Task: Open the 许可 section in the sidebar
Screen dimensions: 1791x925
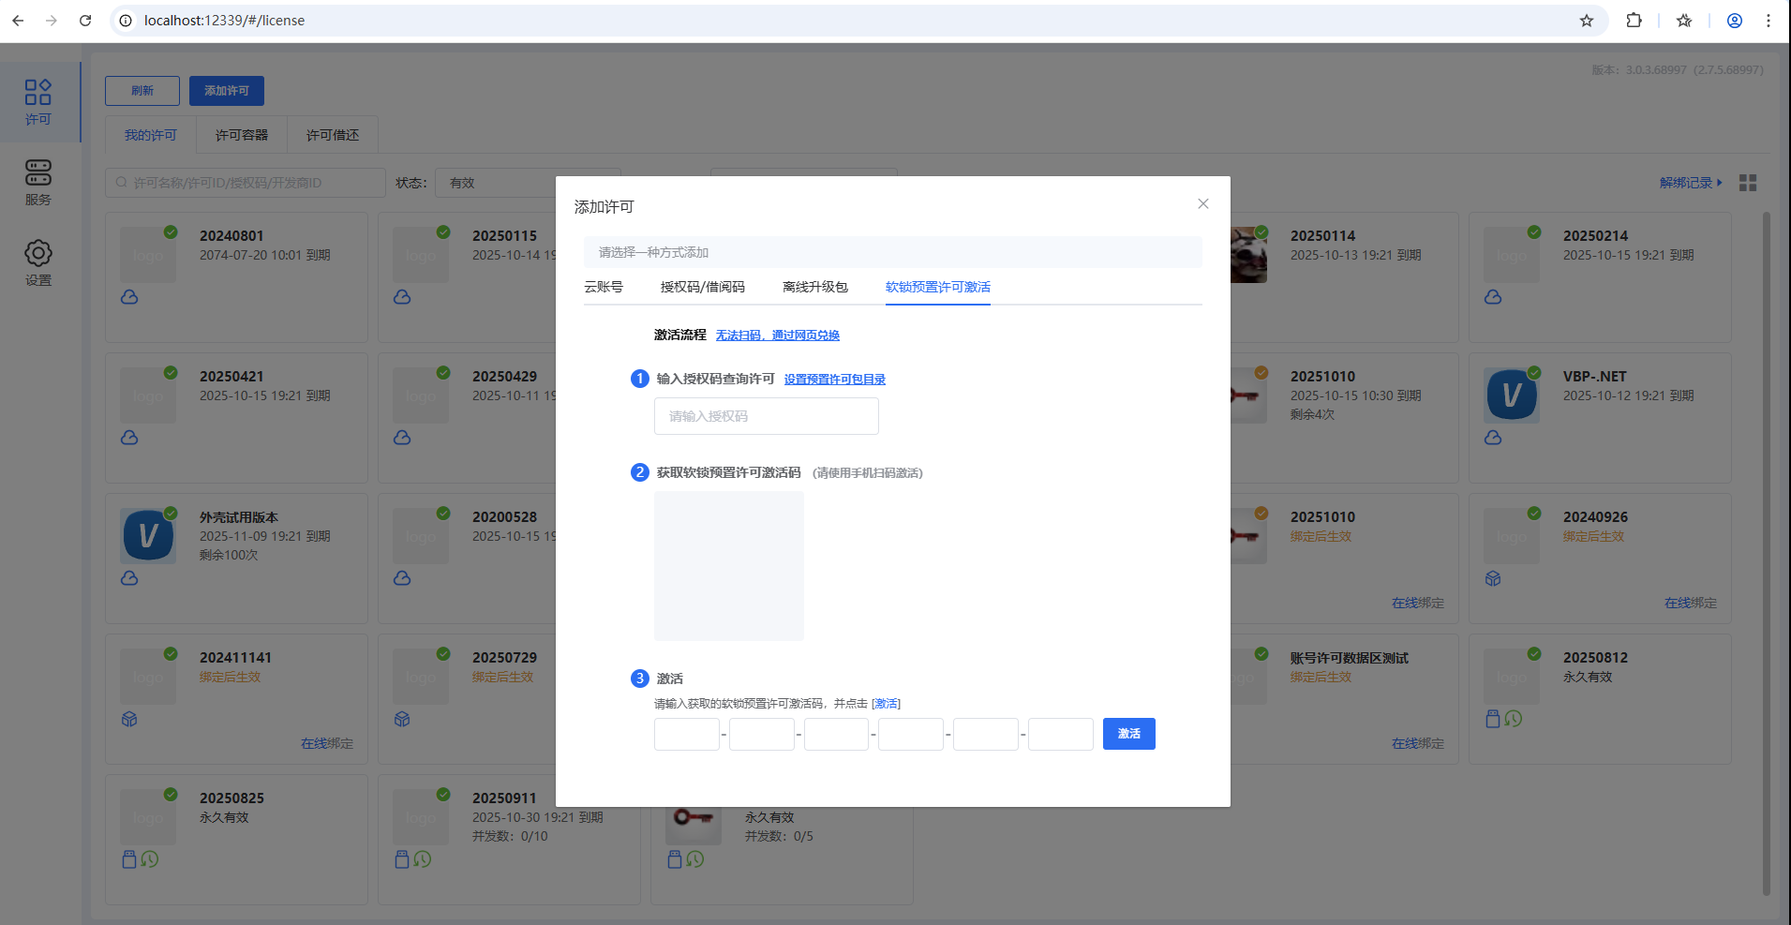Action: tap(38, 102)
